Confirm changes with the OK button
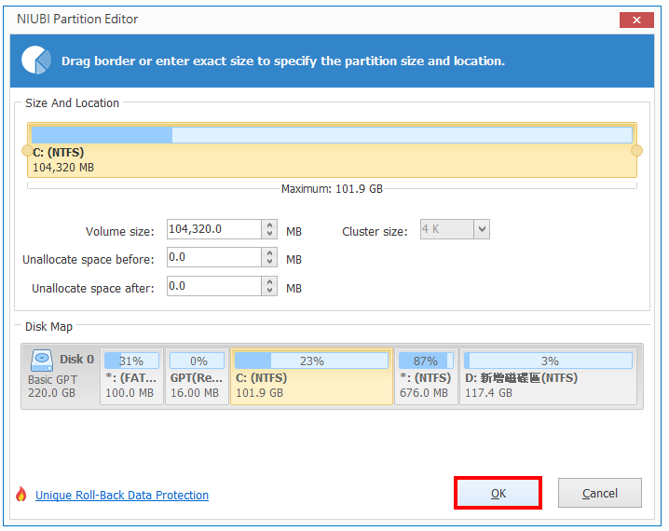669x531 pixels. pyautogui.click(x=498, y=493)
